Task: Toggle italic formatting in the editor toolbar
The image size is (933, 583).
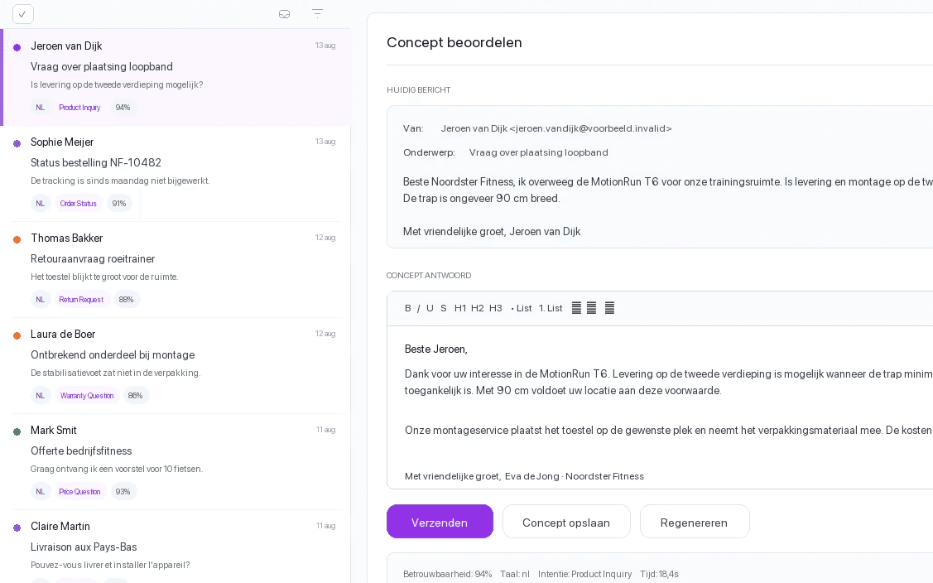Action: click(418, 308)
